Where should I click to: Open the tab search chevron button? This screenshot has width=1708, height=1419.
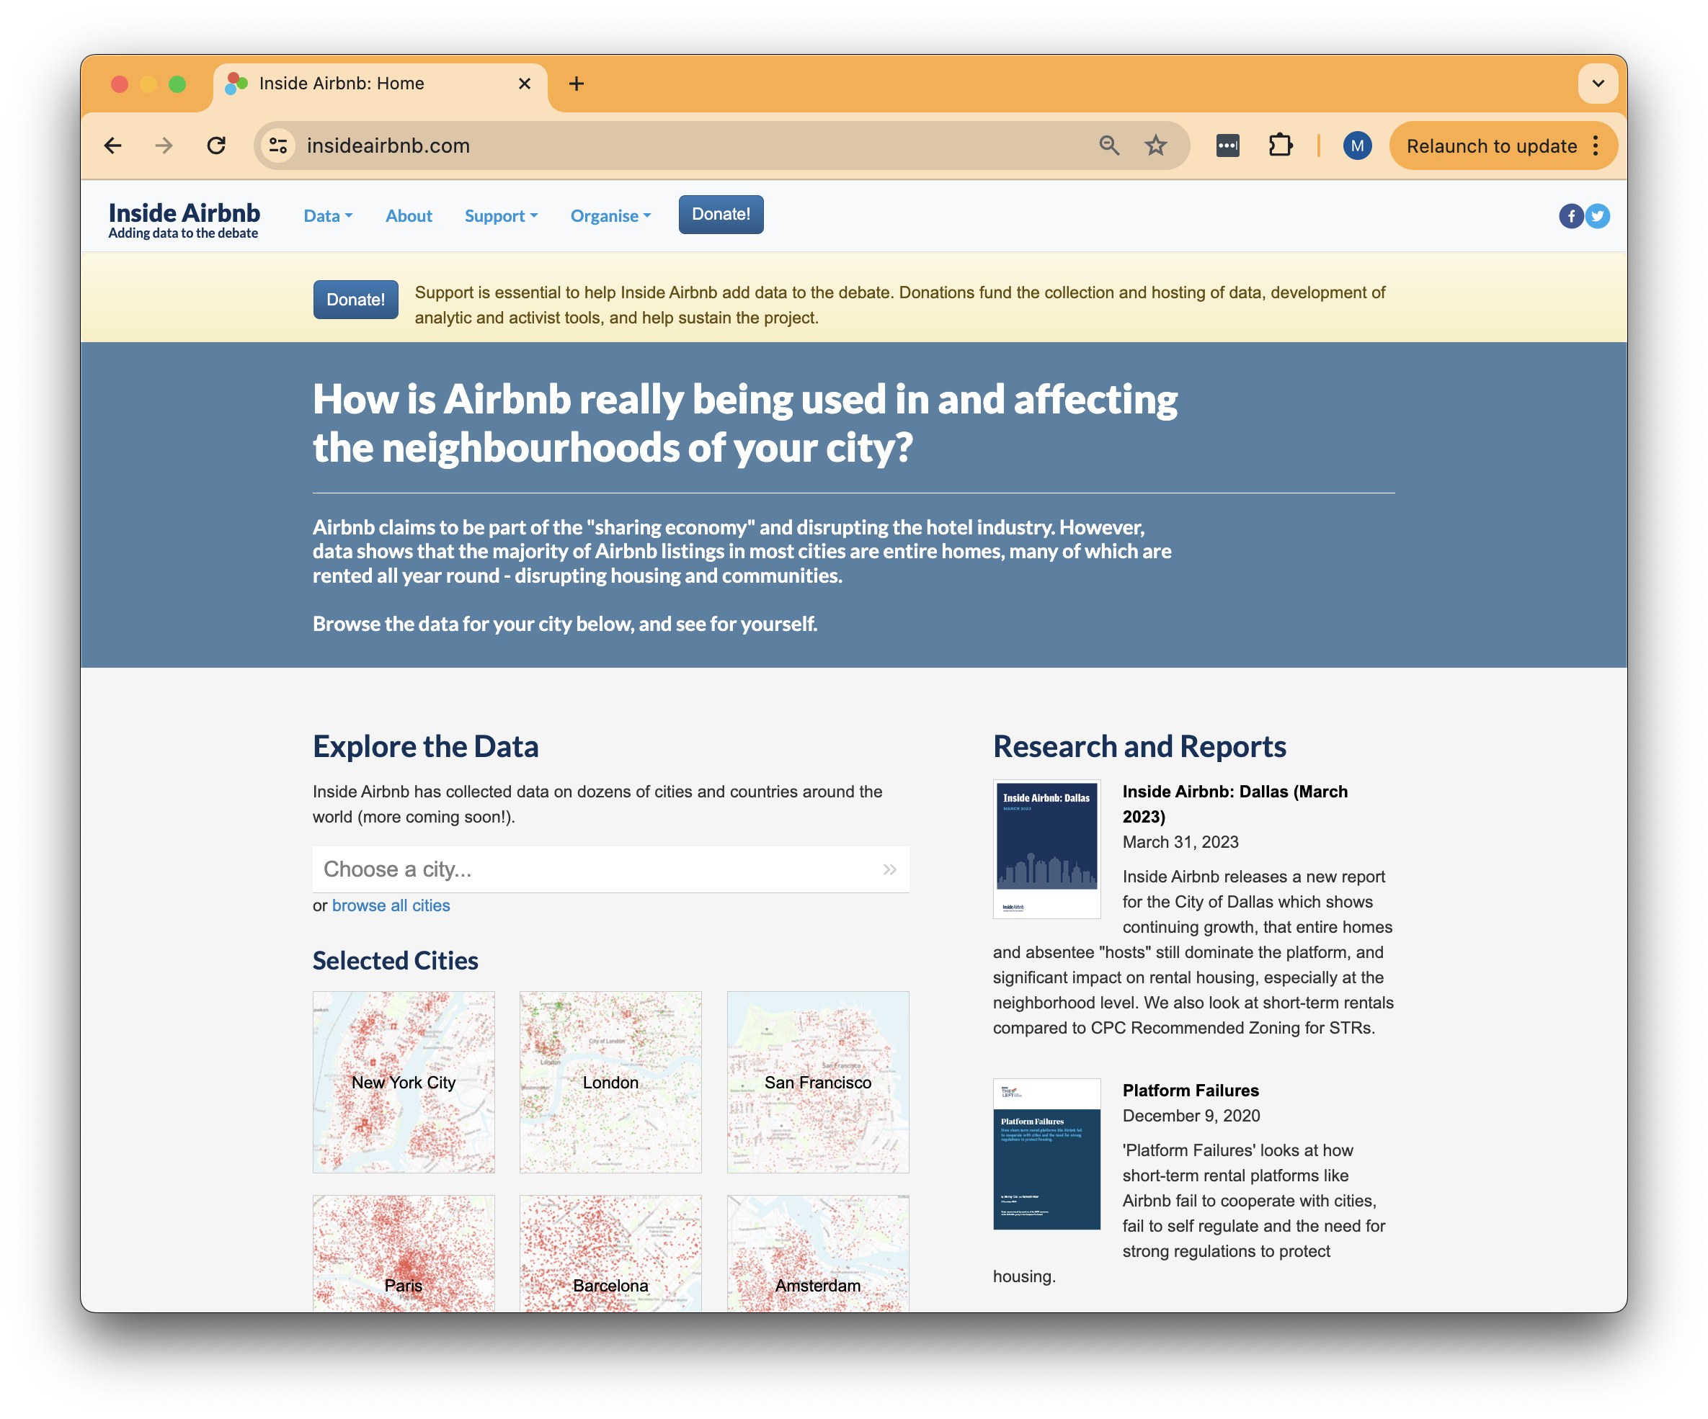point(1598,84)
